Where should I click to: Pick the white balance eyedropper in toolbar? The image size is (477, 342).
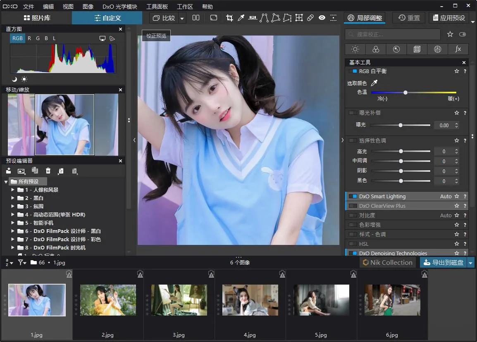(241, 18)
